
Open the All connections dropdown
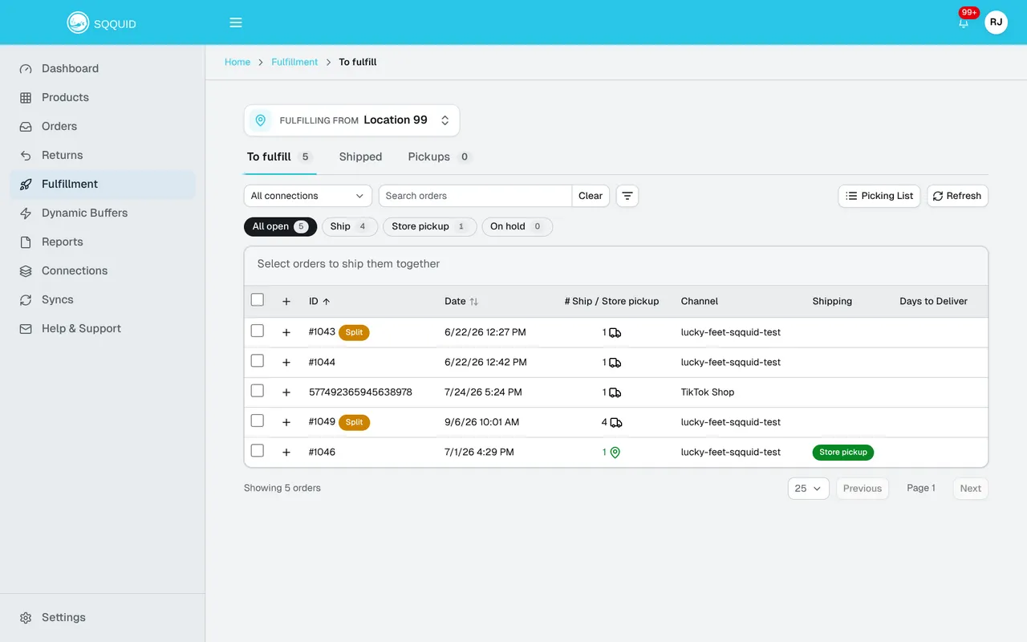pyautogui.click(x=308, y=196)
